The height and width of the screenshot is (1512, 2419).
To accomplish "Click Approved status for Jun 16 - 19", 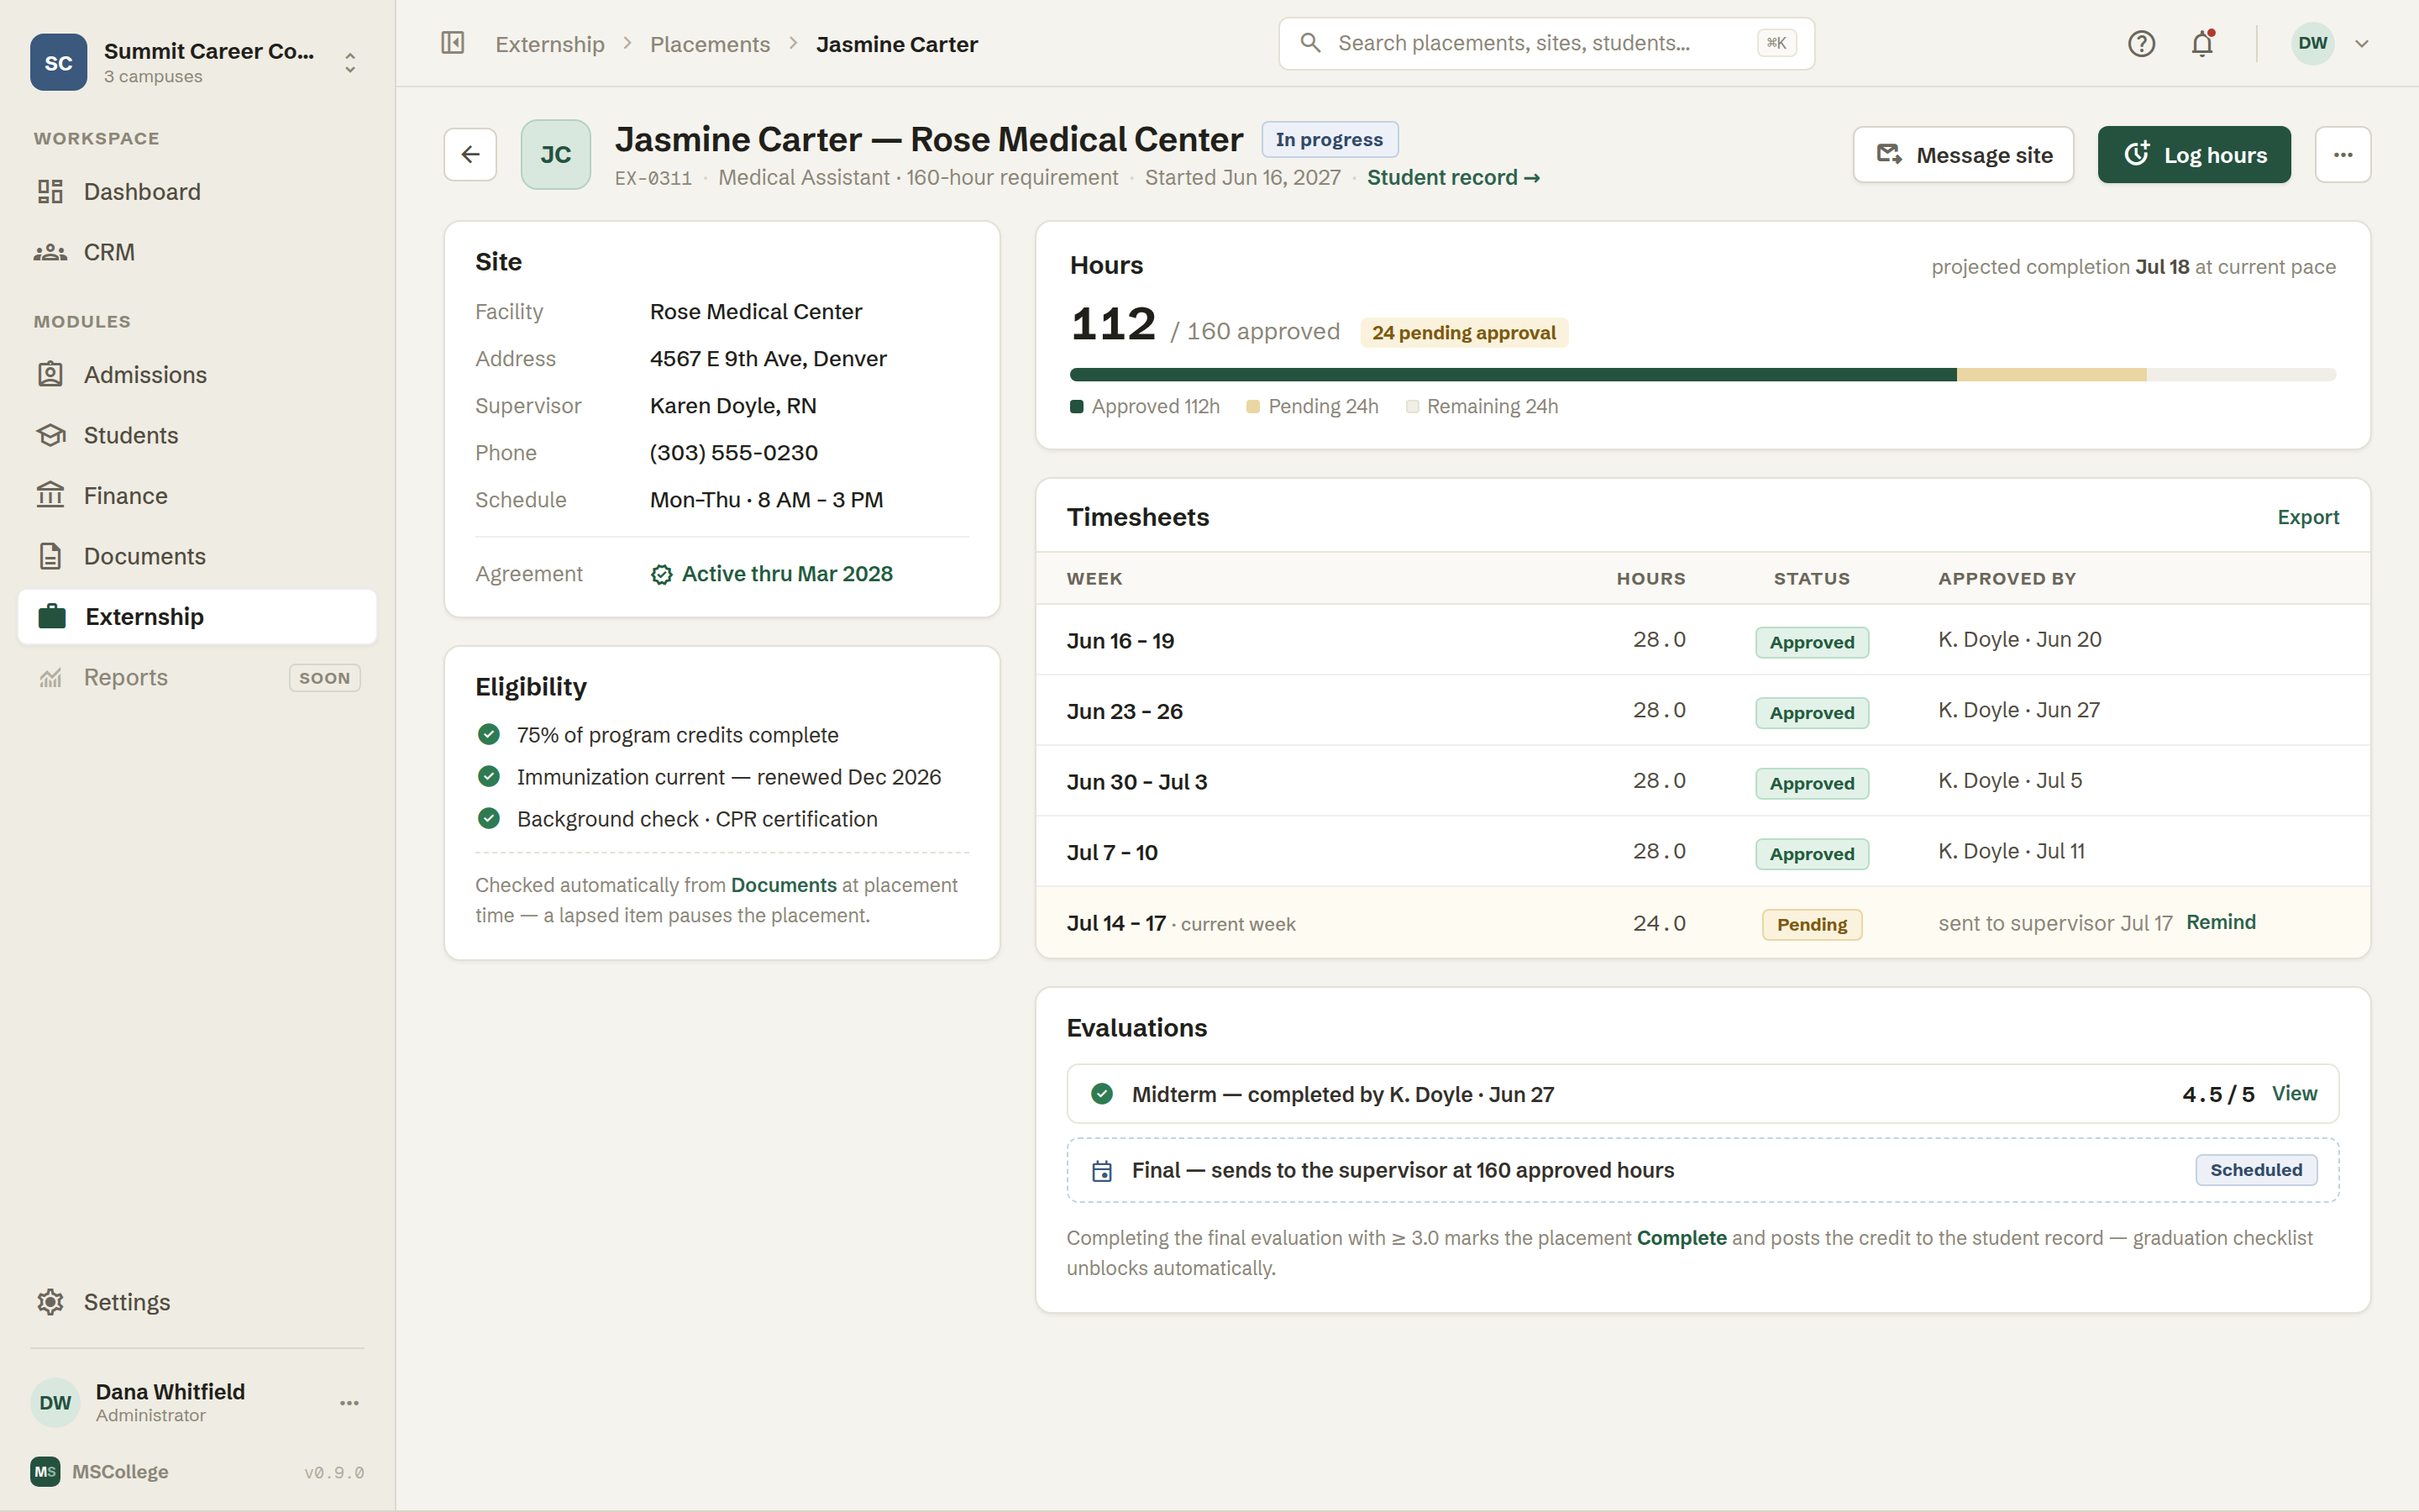I will [x=1811, y=642].
